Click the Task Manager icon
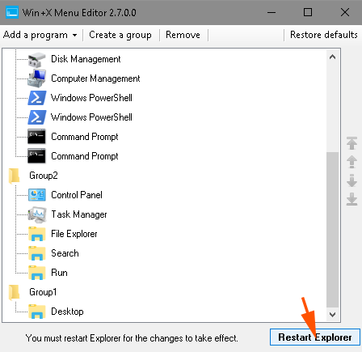362x352 pixels. (x=37, y=214)
